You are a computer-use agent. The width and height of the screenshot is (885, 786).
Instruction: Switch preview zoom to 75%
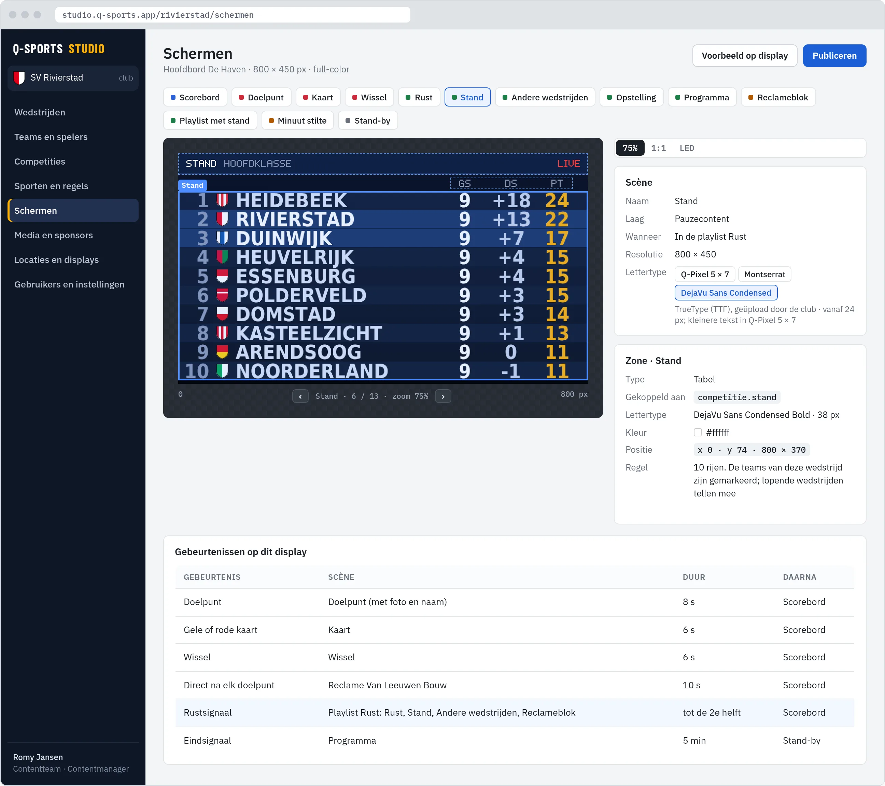point(630,148)
